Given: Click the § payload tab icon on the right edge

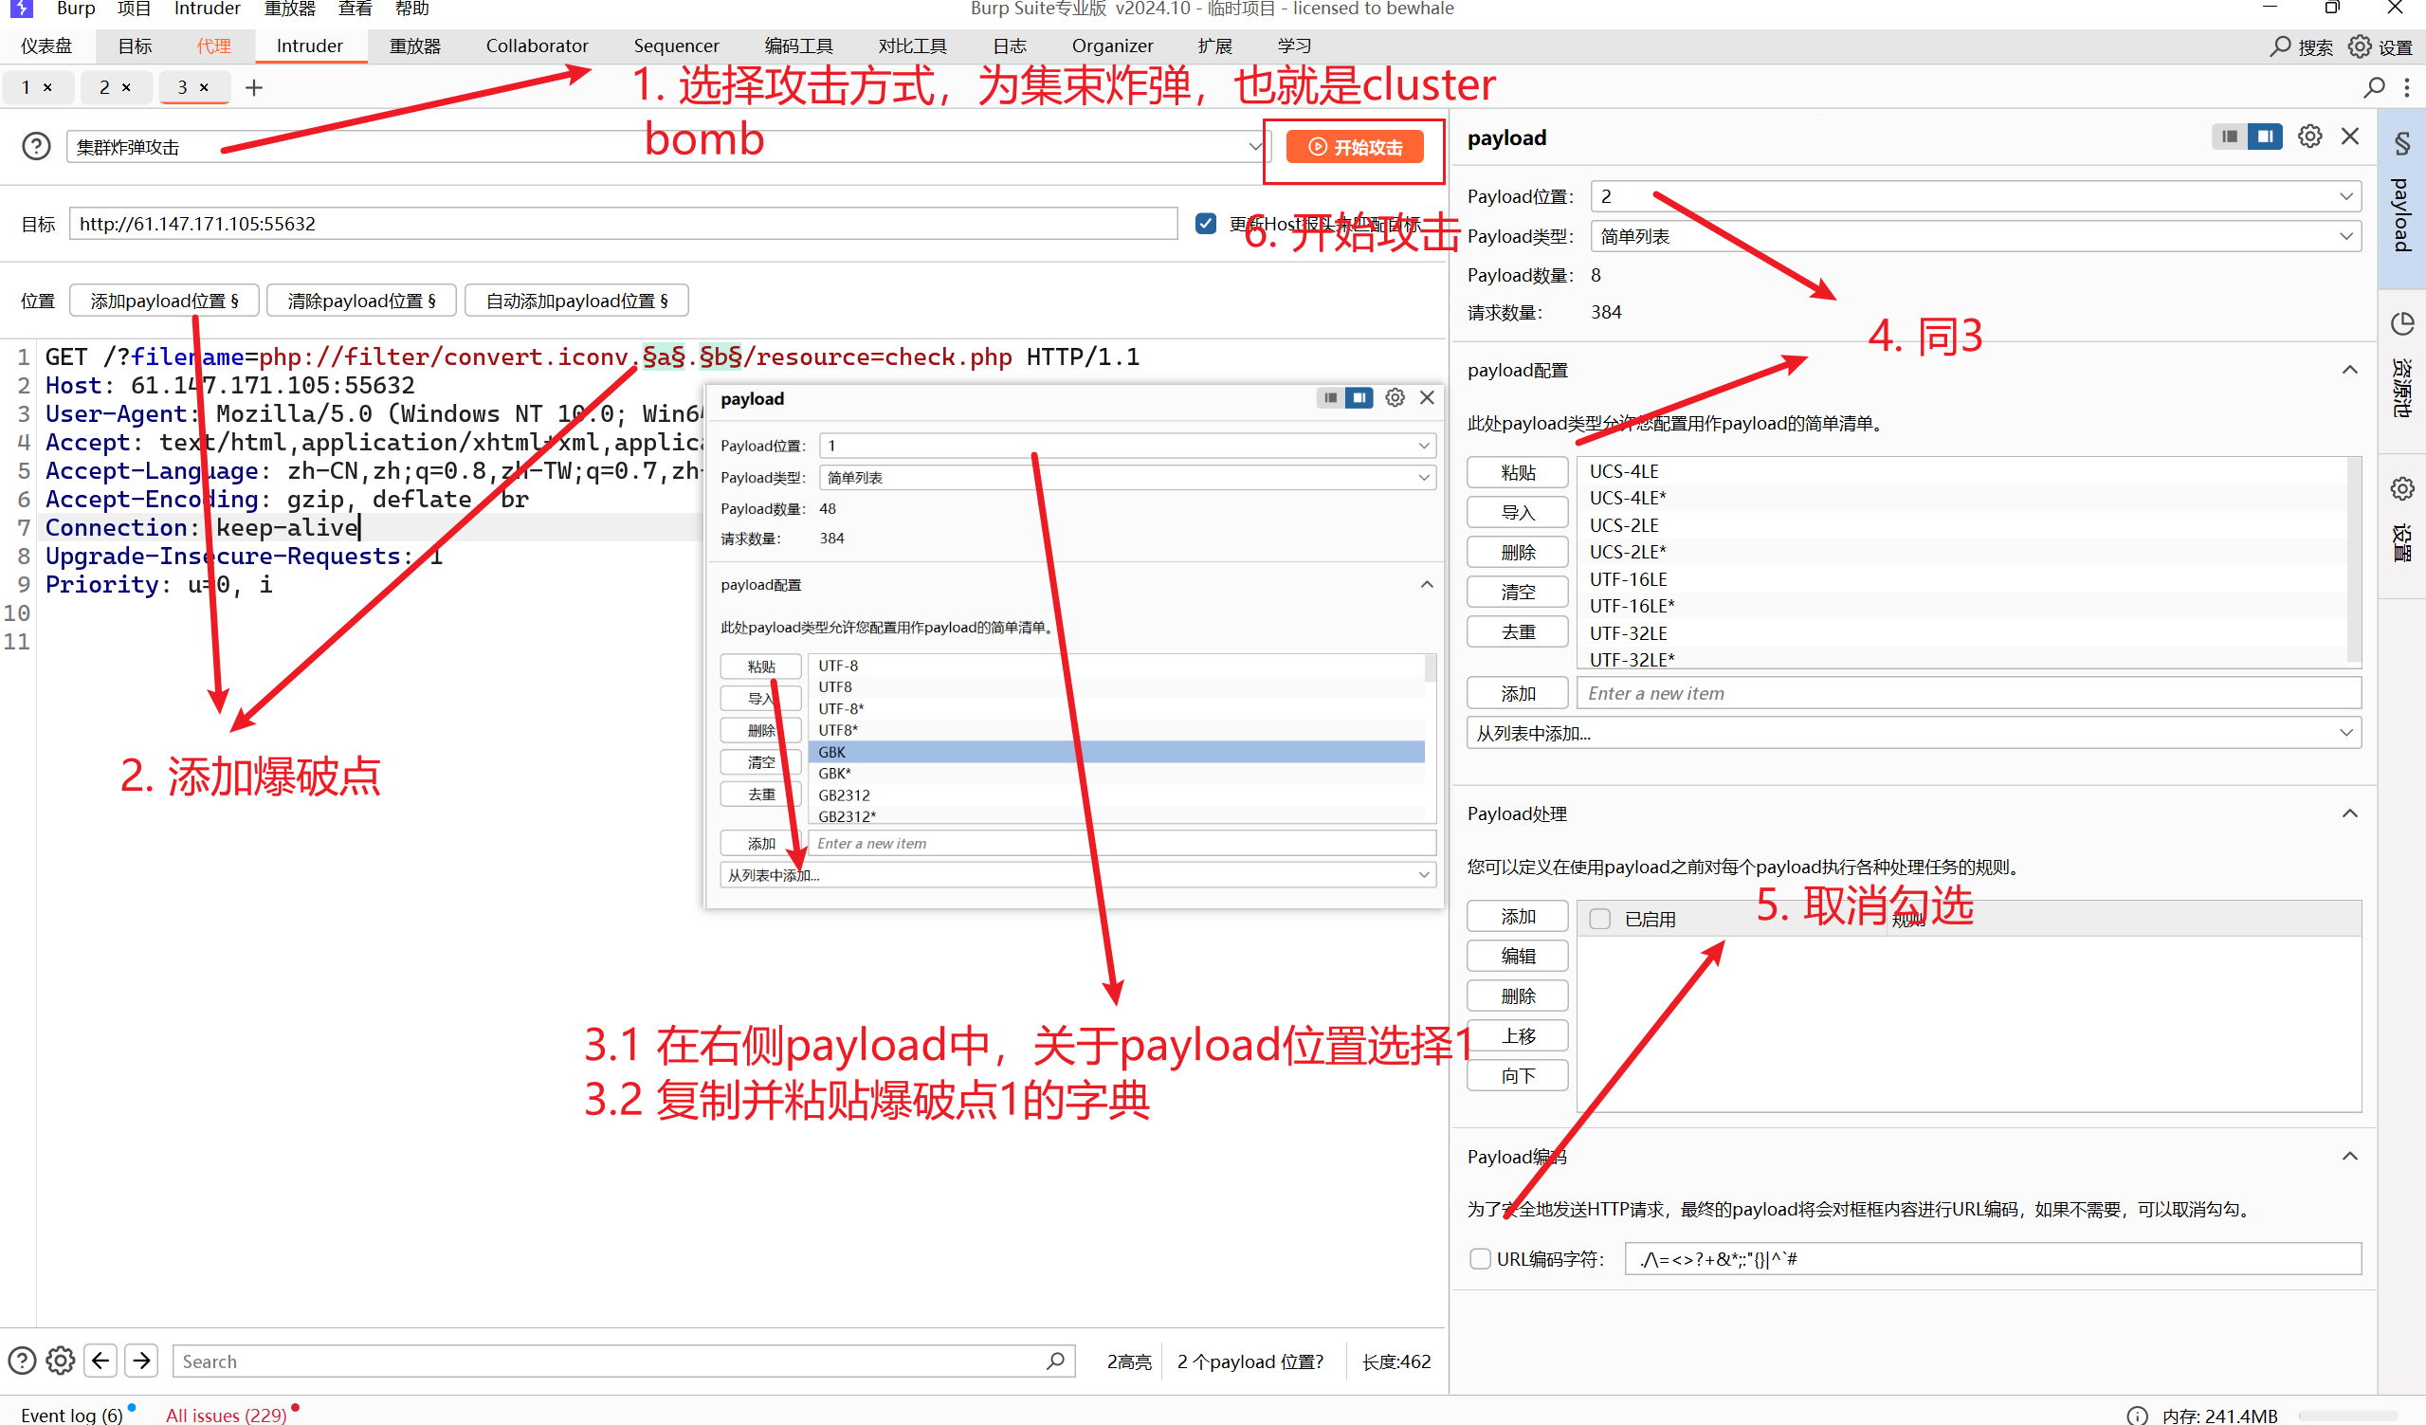Looking at the screenshot, I should tap(2401, 144).
